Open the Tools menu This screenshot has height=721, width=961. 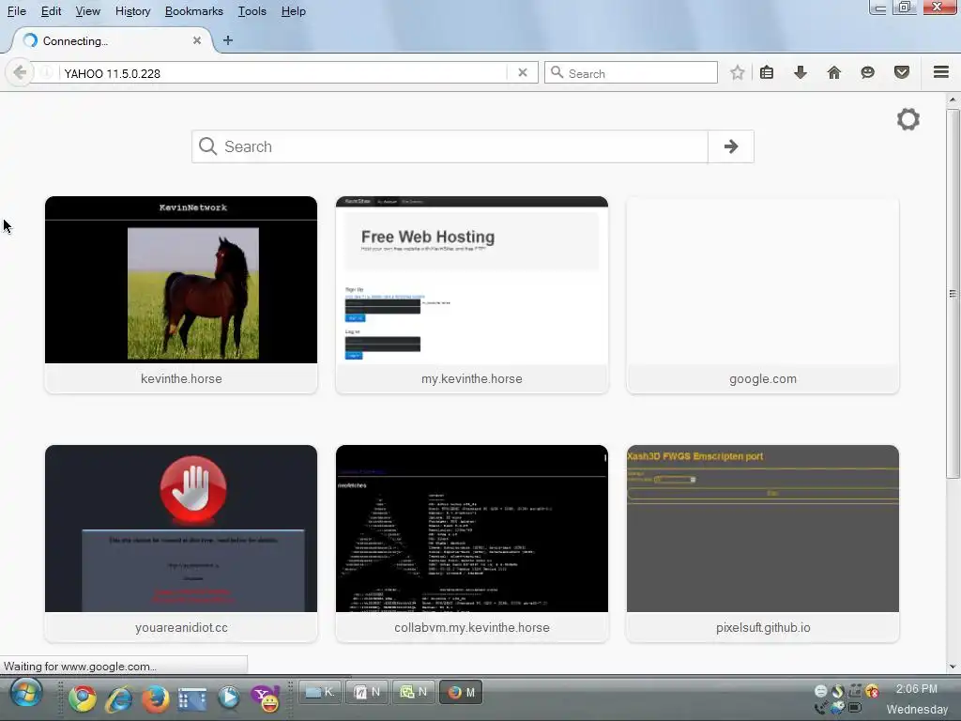coord(252,11)
